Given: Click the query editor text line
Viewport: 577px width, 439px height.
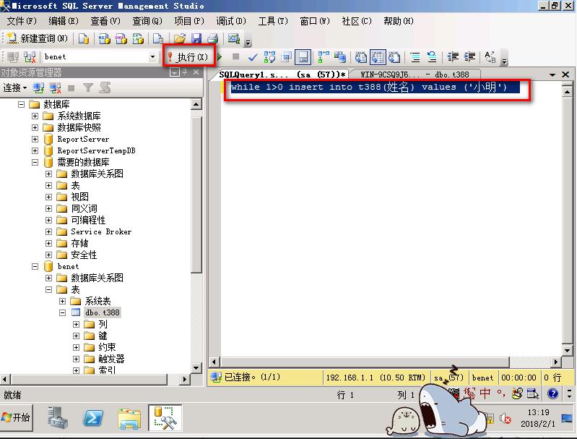Looking at the screenshot, I should pos(376,87).
